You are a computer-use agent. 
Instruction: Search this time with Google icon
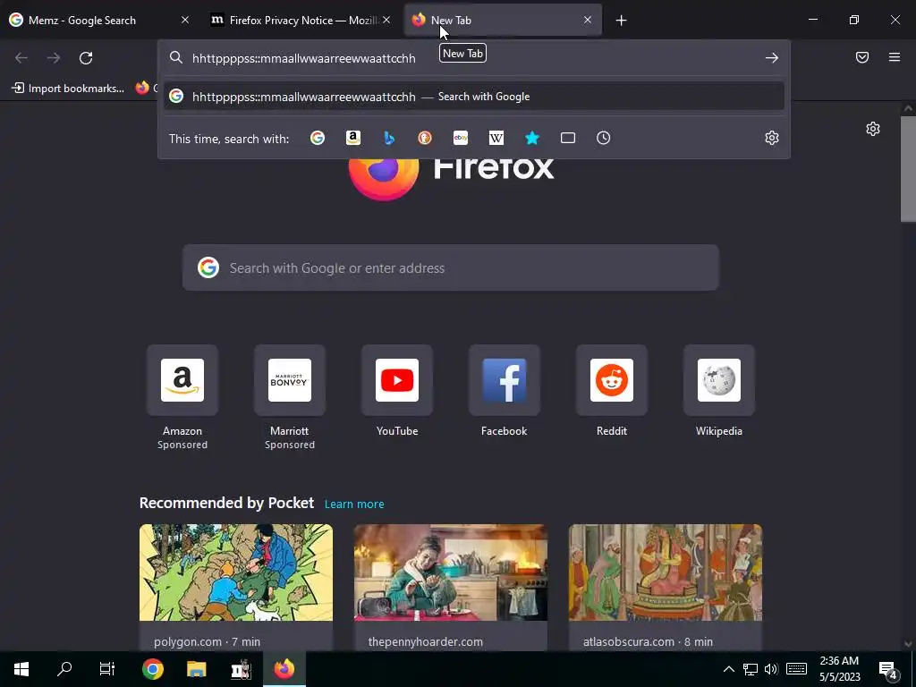pyautogui.click(x=318, y=138)
